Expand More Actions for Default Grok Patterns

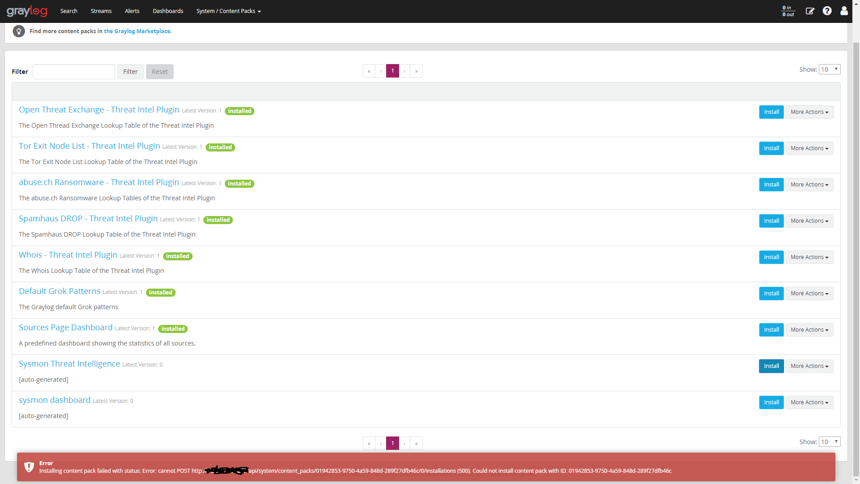point(809,294)
